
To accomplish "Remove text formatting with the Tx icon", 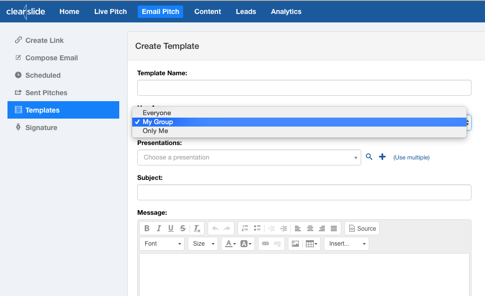I will click(197, 228).
